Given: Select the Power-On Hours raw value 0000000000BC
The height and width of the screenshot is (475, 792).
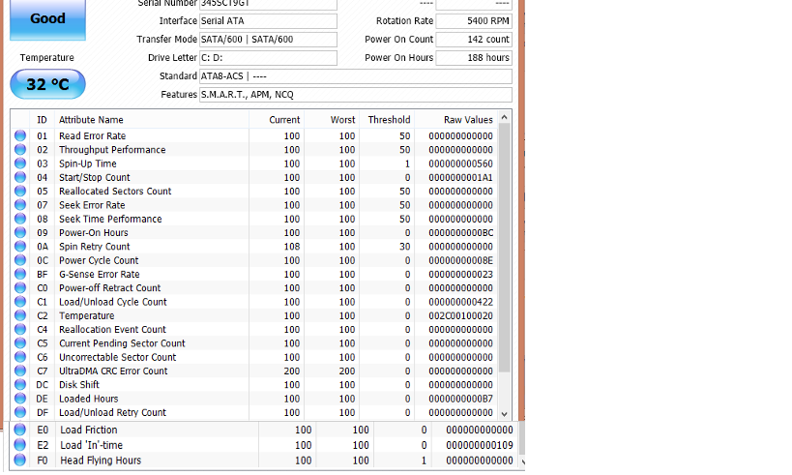Looking at the screenshot, I should pyautogui.click(x=460, y=233).
